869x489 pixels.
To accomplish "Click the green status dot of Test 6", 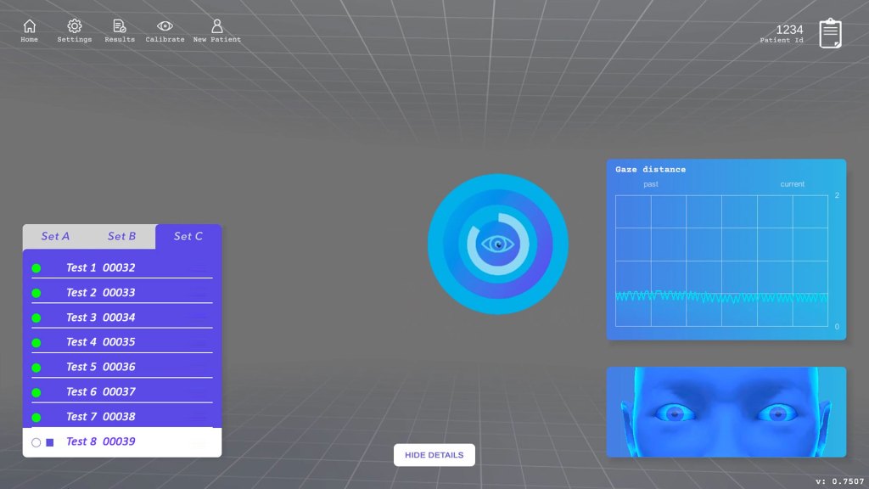I will (36, 392).
